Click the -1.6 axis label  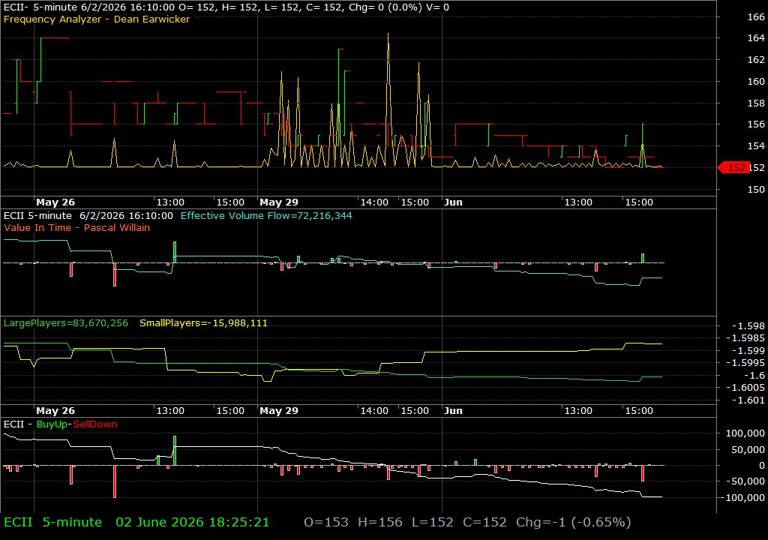click(754, 375)
